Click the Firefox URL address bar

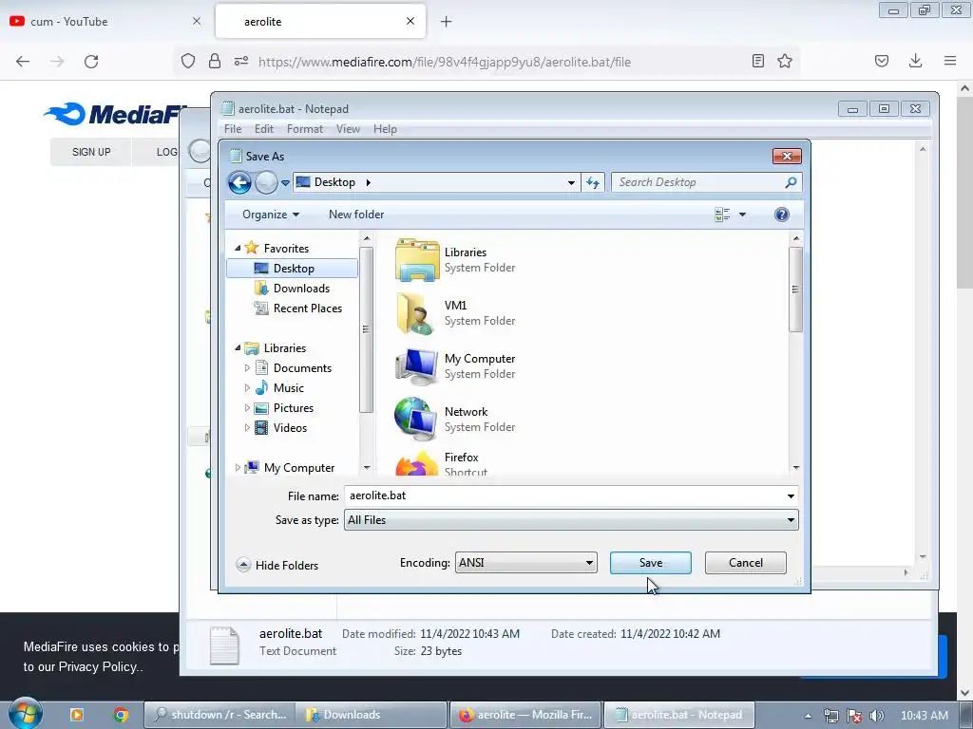[x=445, y=62]
